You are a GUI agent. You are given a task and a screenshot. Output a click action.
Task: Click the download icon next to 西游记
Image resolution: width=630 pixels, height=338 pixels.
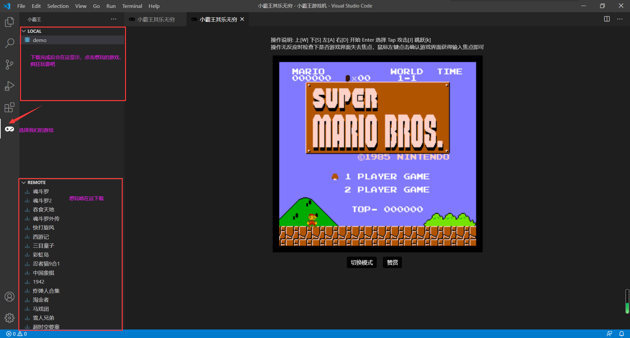point(27,237)
